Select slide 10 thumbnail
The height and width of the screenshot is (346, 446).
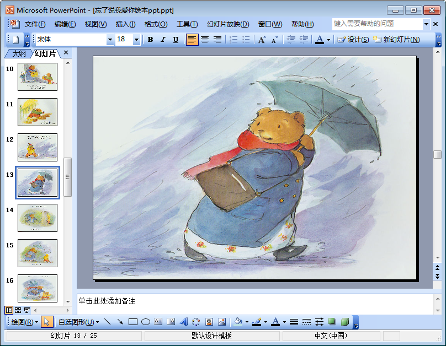38,77
